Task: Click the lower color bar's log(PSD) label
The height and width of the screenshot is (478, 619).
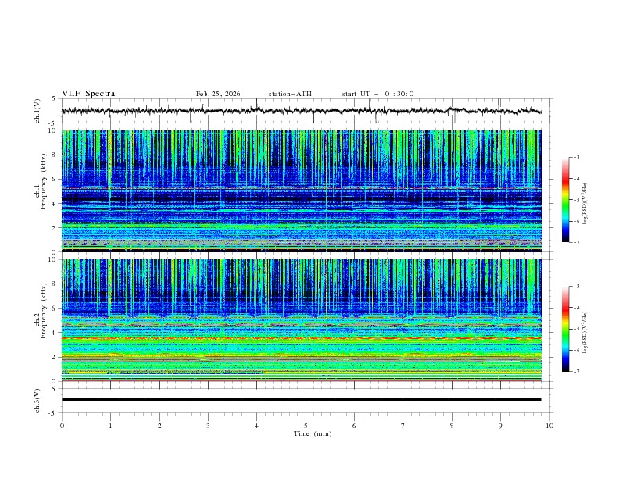Action: coord(585,333)
